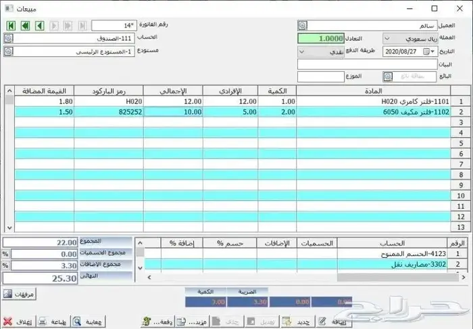Screen dimensions: 473x329
Task: Click the معاينة preview button
Action: 88,322
